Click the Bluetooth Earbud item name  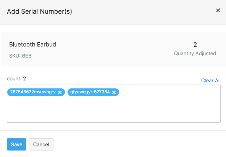coord(32,45)
